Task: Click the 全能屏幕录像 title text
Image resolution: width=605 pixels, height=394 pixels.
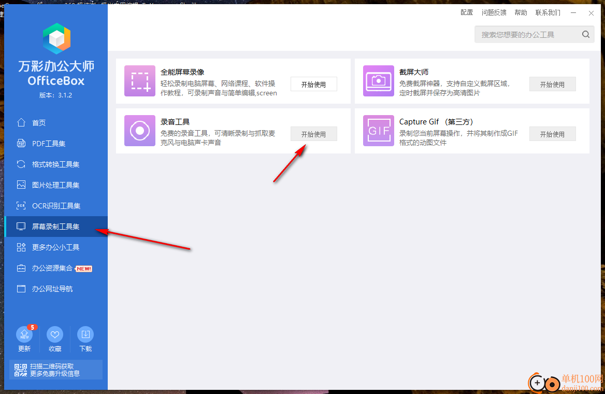Action: pyautogui.click(x=182, y=72)
